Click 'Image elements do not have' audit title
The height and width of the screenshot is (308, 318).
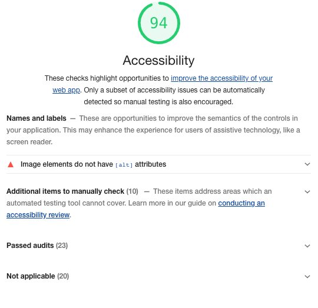67,164
